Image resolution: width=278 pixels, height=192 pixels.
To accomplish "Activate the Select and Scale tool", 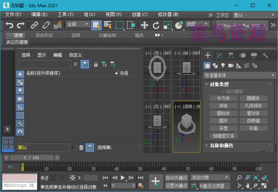I will pos(168,25).
